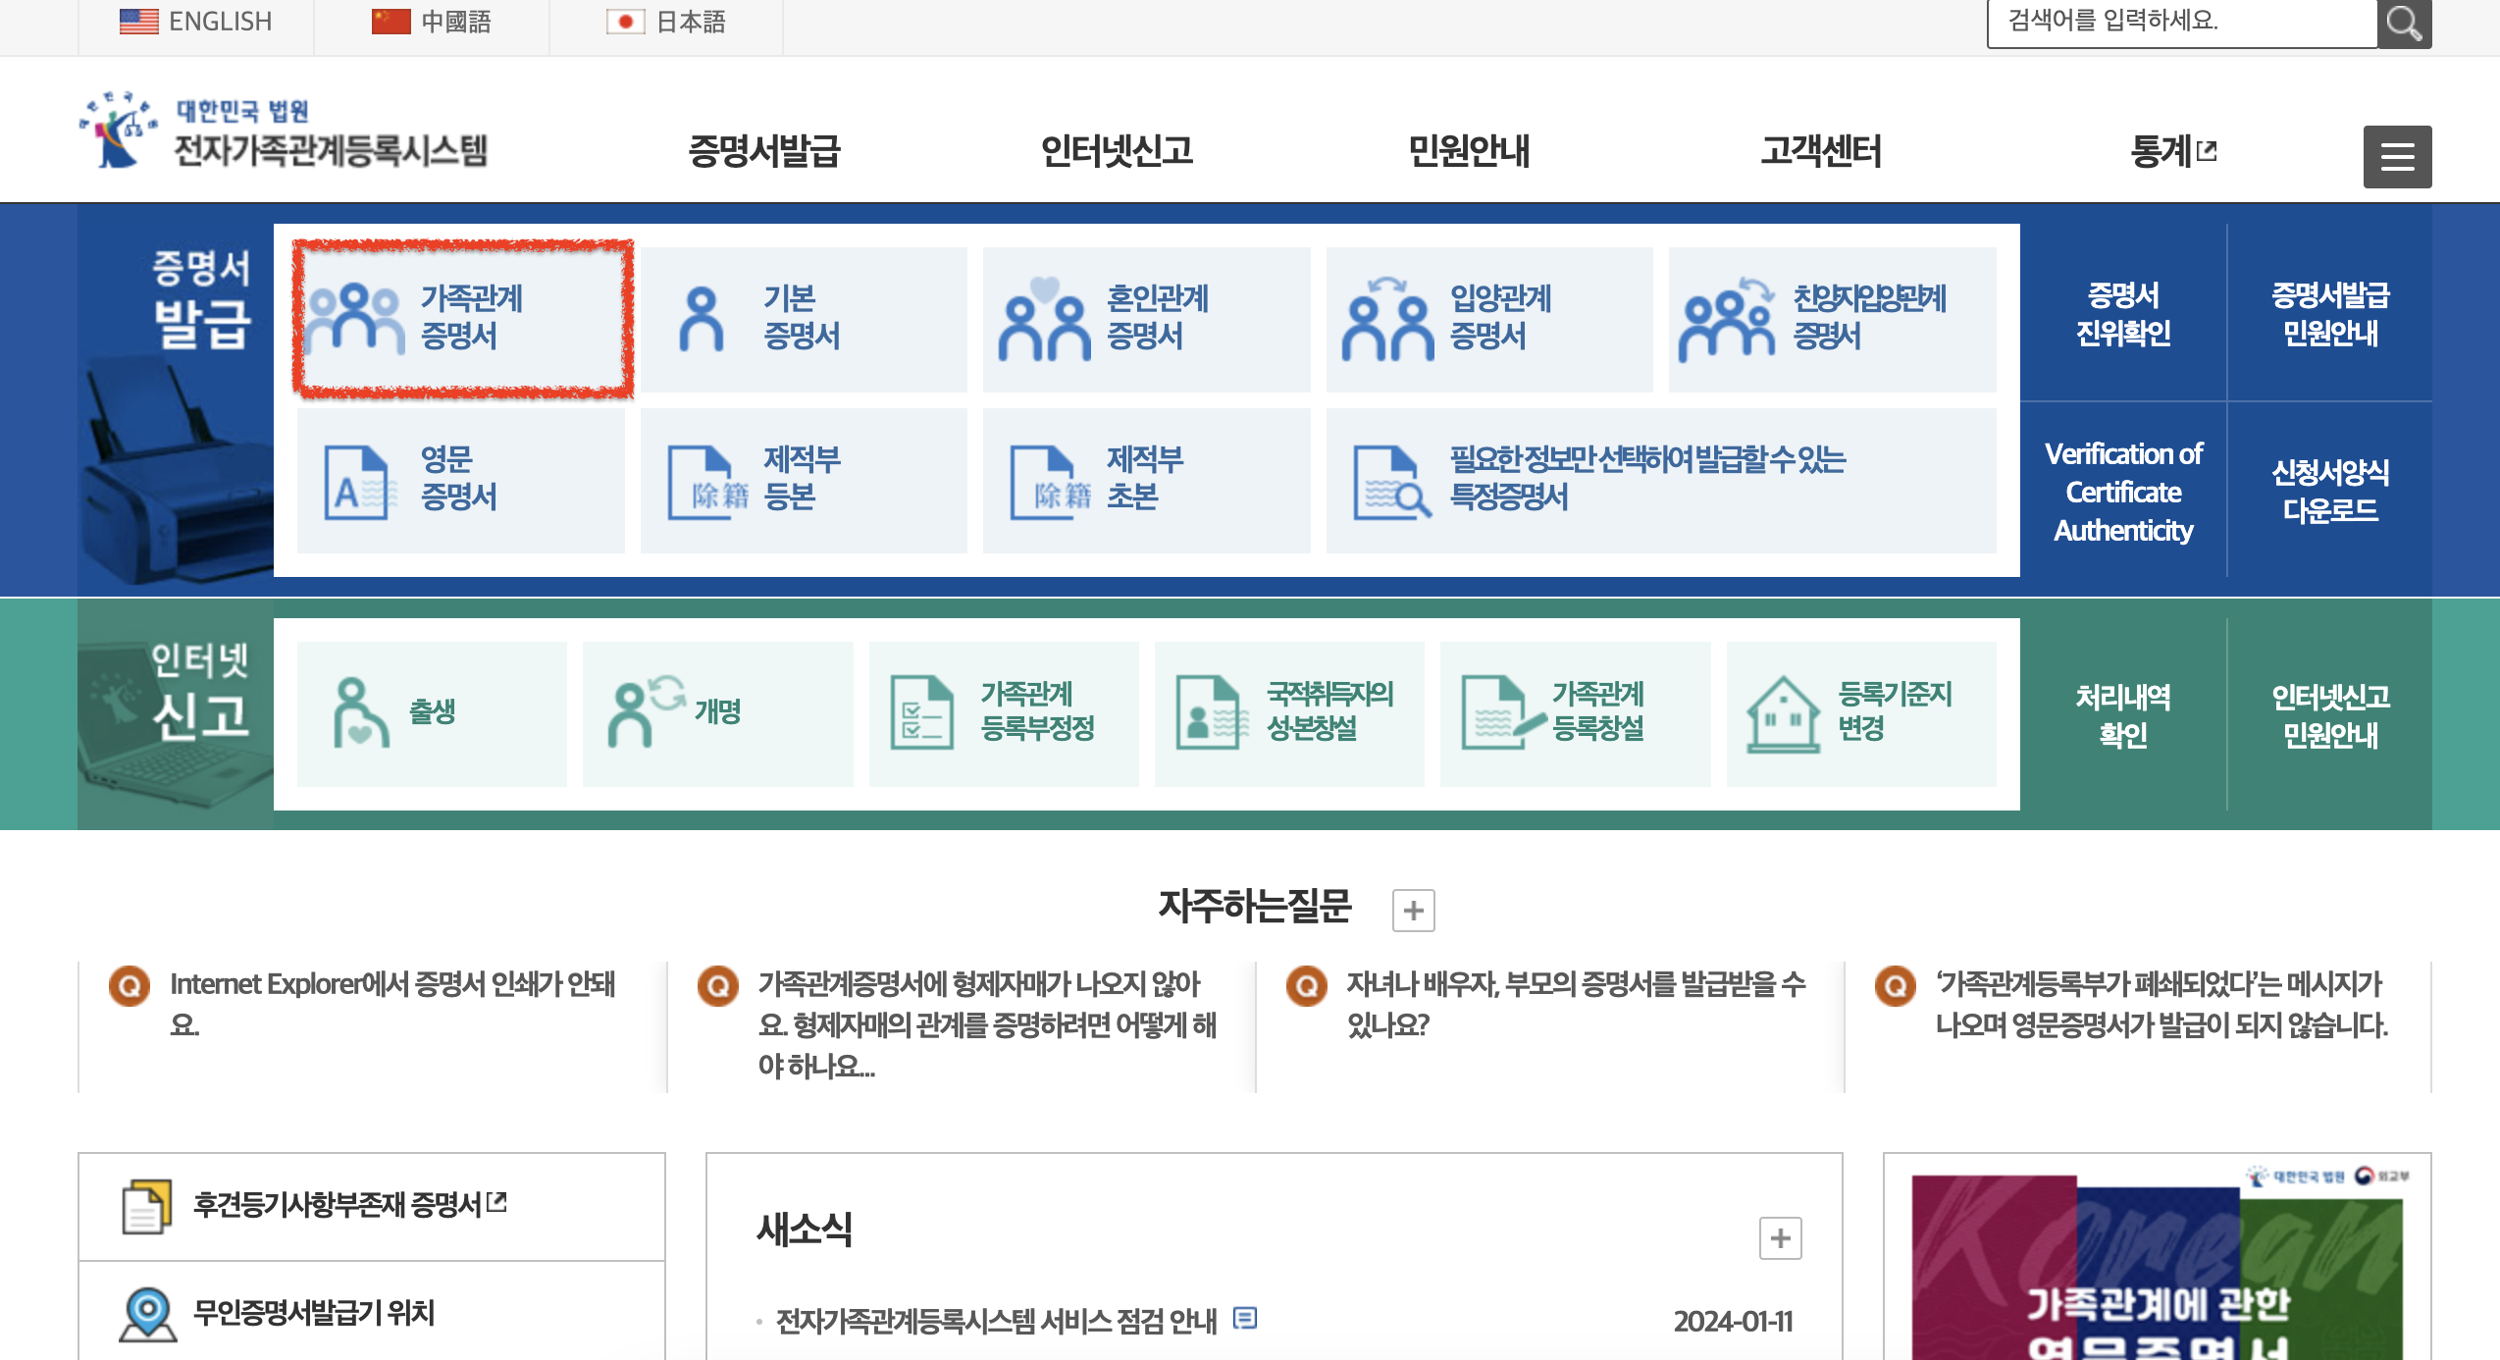Expand the 자주하는질문 FAQ section plus button
2500x1360 pixels.
pos(1415,909)
